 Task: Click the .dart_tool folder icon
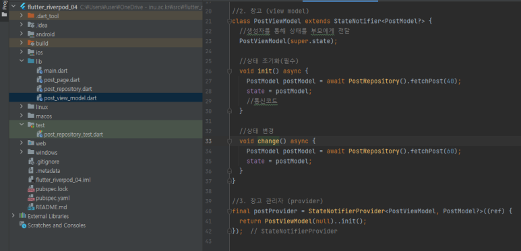point(31,15)
